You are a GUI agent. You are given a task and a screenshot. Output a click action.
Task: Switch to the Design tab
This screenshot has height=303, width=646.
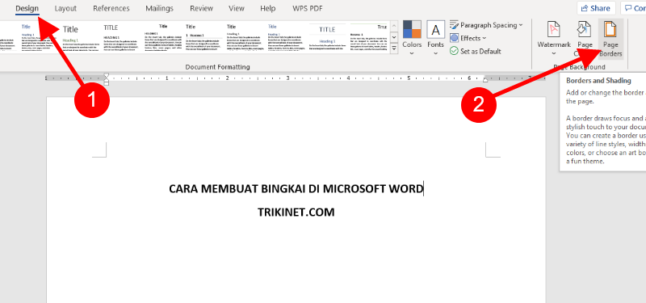tap(27, 8)
